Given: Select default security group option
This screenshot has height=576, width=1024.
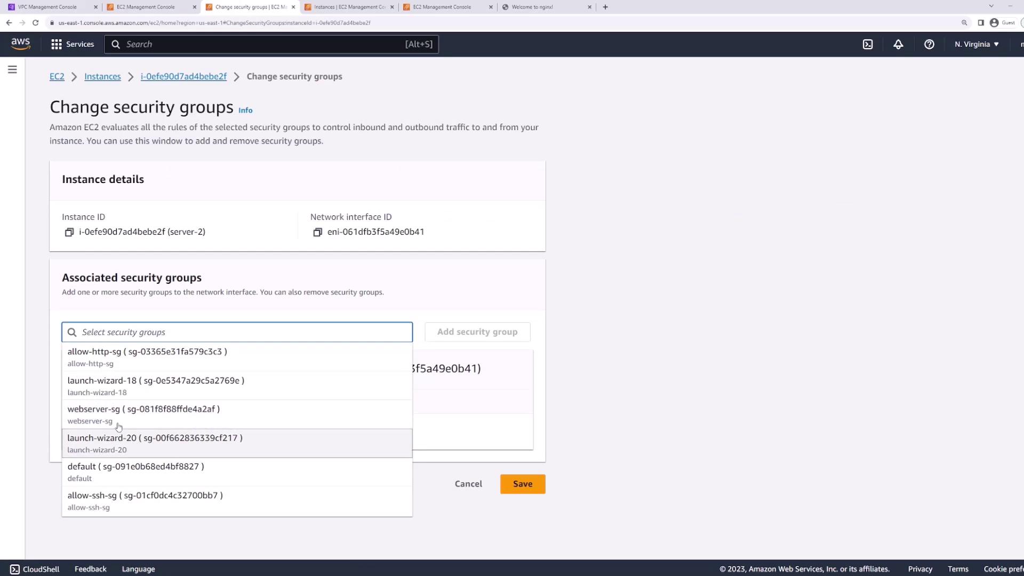Looking at the screenshot, I should (237, 472).
